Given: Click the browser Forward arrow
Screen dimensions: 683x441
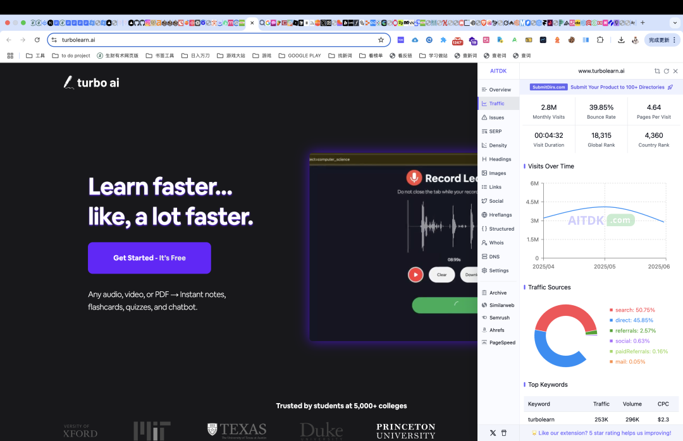Looking at the screenshot, I should 23,40.
